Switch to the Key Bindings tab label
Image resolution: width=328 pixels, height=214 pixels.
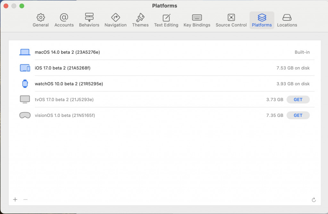point(197,25)
